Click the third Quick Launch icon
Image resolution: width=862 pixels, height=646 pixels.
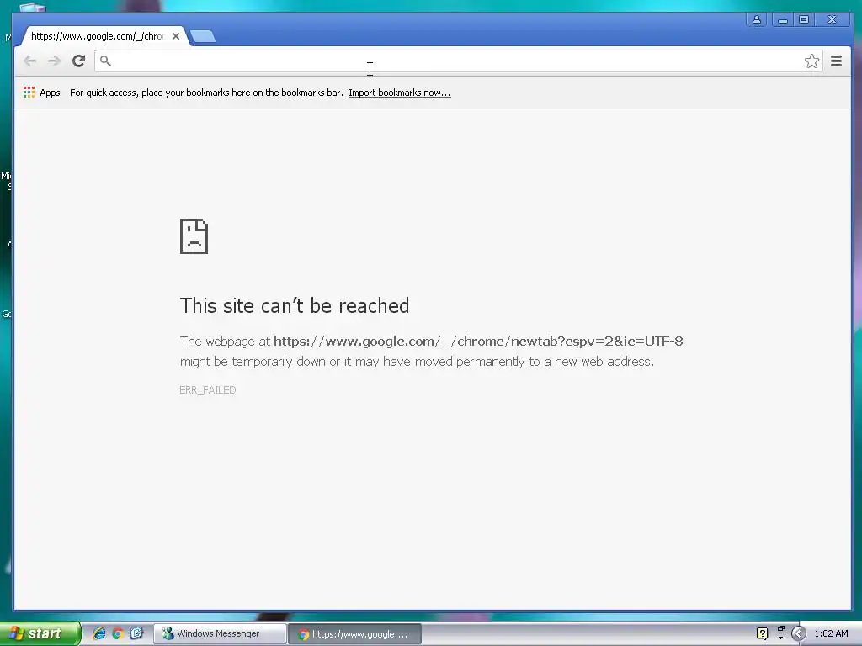136,633
